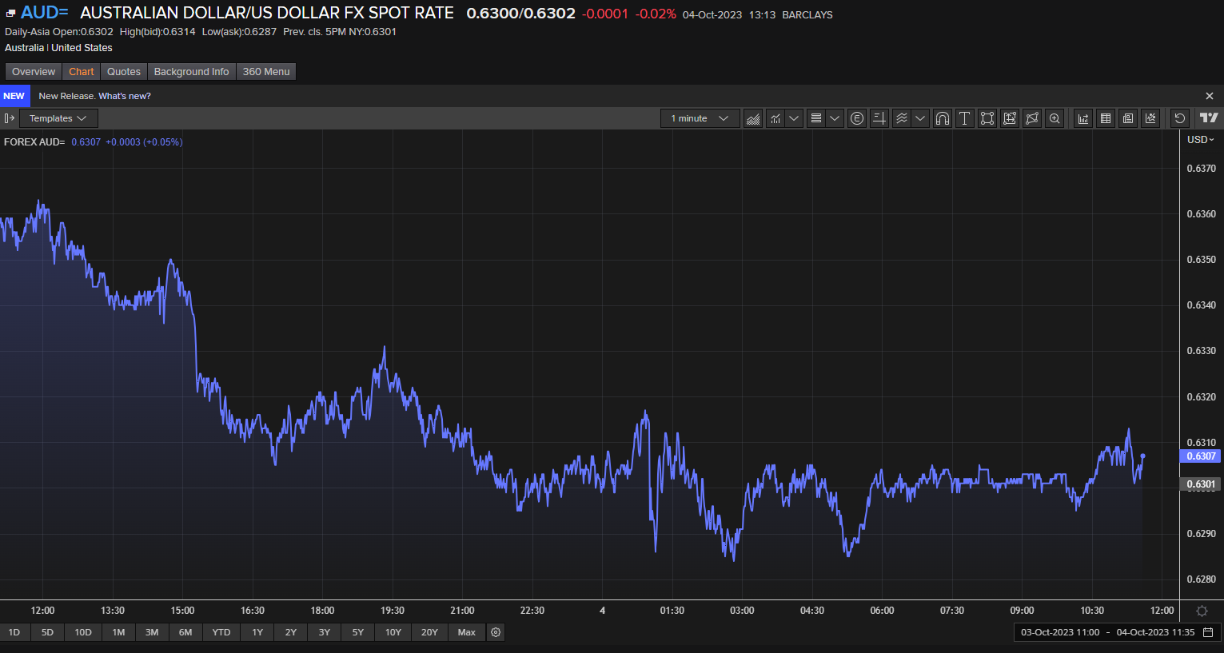1224x653 pixels.
Task: Expand the indicators dropdown arrow
Action: (x=794, y=118)
